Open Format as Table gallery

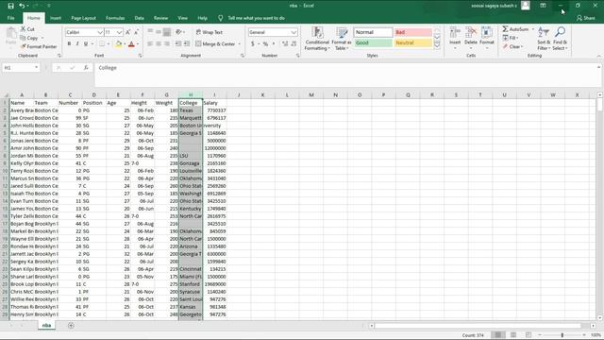coord(342,39)
